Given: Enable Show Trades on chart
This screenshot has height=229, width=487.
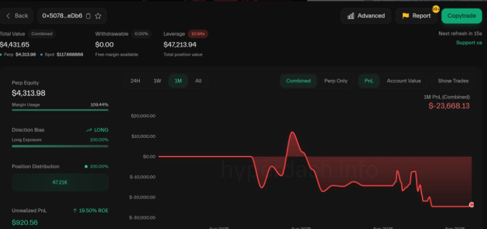Looking at the screenshot, I should tap(453, 81).
